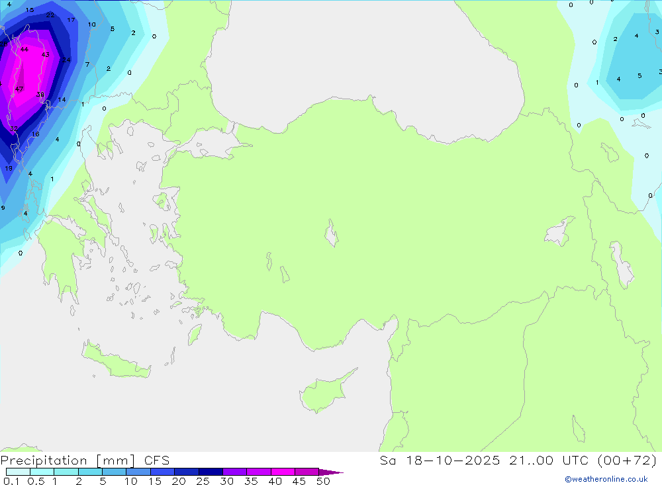This screenshot has height=485, width=662.
Task: Select the legend label '35'
Action: tap(251, 481)
